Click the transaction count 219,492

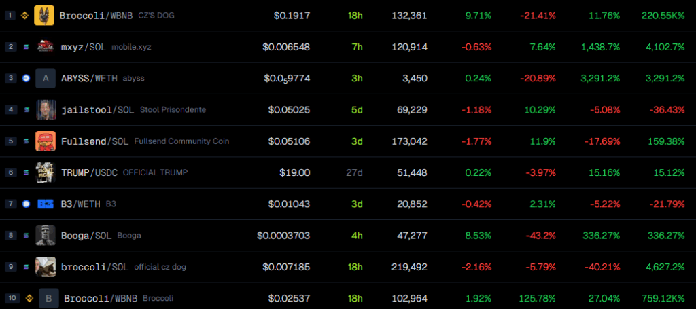coord(409,268)
